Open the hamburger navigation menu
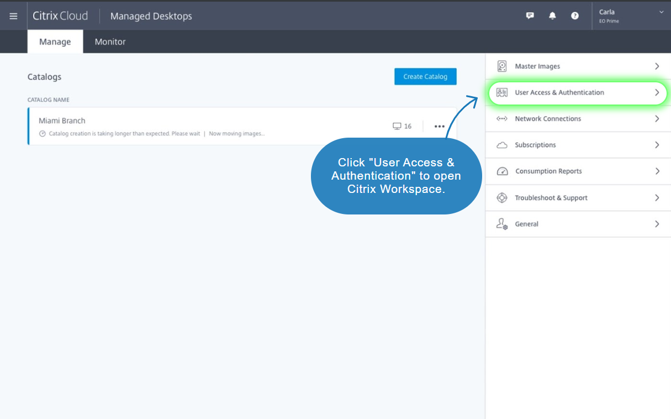 pos(13,16)
